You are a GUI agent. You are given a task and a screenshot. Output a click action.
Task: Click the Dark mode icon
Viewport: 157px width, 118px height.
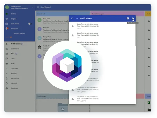pos(7,24)
